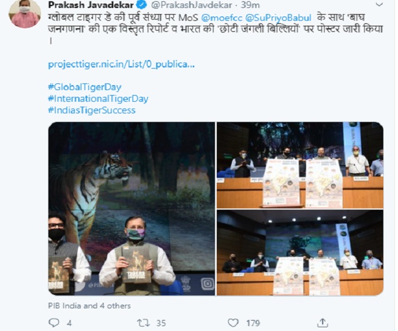This screenshot has width=398, height=331.
Task: Open the Prakash Javadekar display name
Action: pyautogui.click(x=91, y=5)
